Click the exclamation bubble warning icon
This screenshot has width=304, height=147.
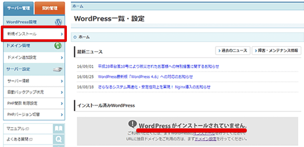133,125
